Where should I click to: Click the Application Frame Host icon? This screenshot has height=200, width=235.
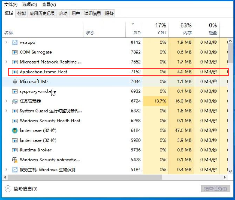15,72
